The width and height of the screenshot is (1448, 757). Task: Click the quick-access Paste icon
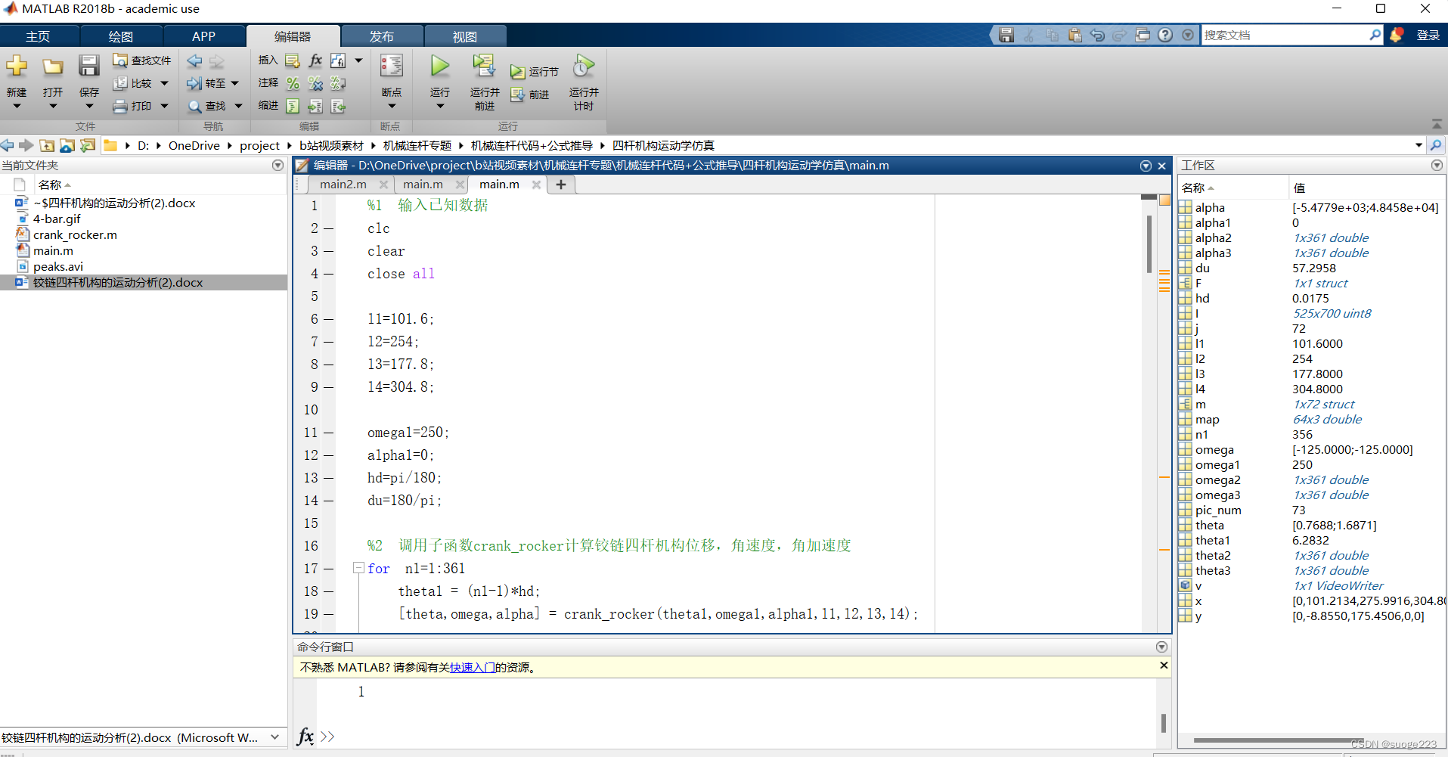1074,35
